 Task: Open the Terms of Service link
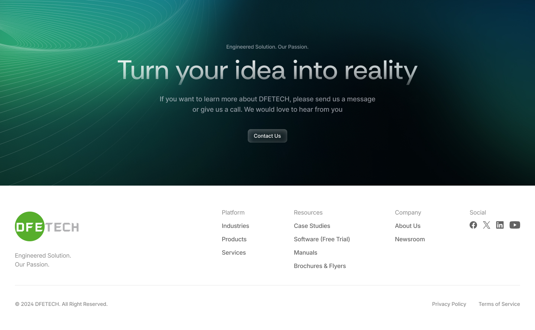point(499,304)
